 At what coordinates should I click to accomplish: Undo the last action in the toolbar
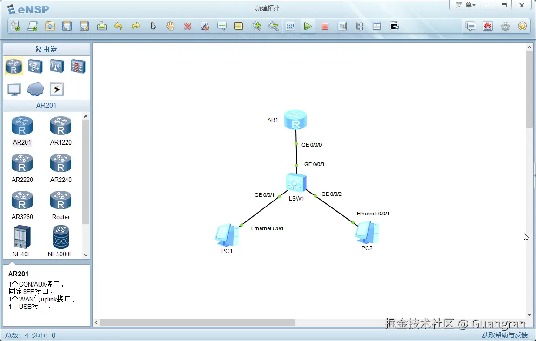118,27
